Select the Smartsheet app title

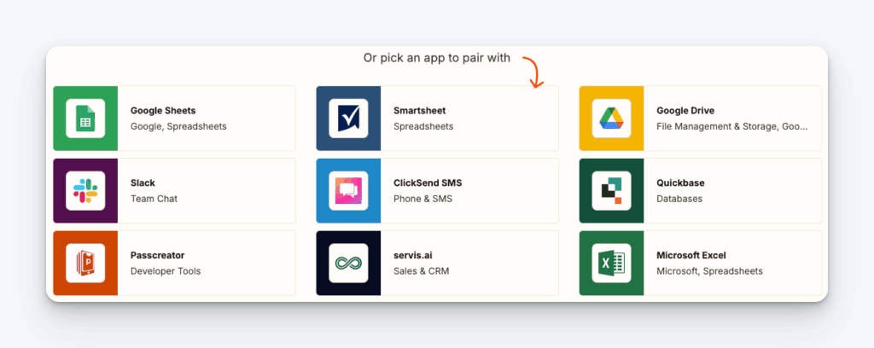click(x=420, y=111)
